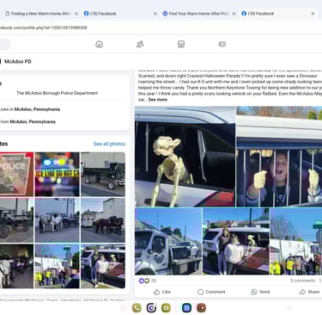Screen dimensions: 322x315
Task: Click 'The McAdoo Borough Police Department' intro text
Action: click(x=58, y=93)
